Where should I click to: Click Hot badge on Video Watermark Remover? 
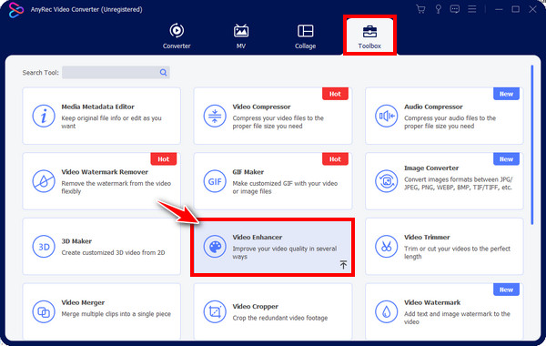[x=164, y=159]
